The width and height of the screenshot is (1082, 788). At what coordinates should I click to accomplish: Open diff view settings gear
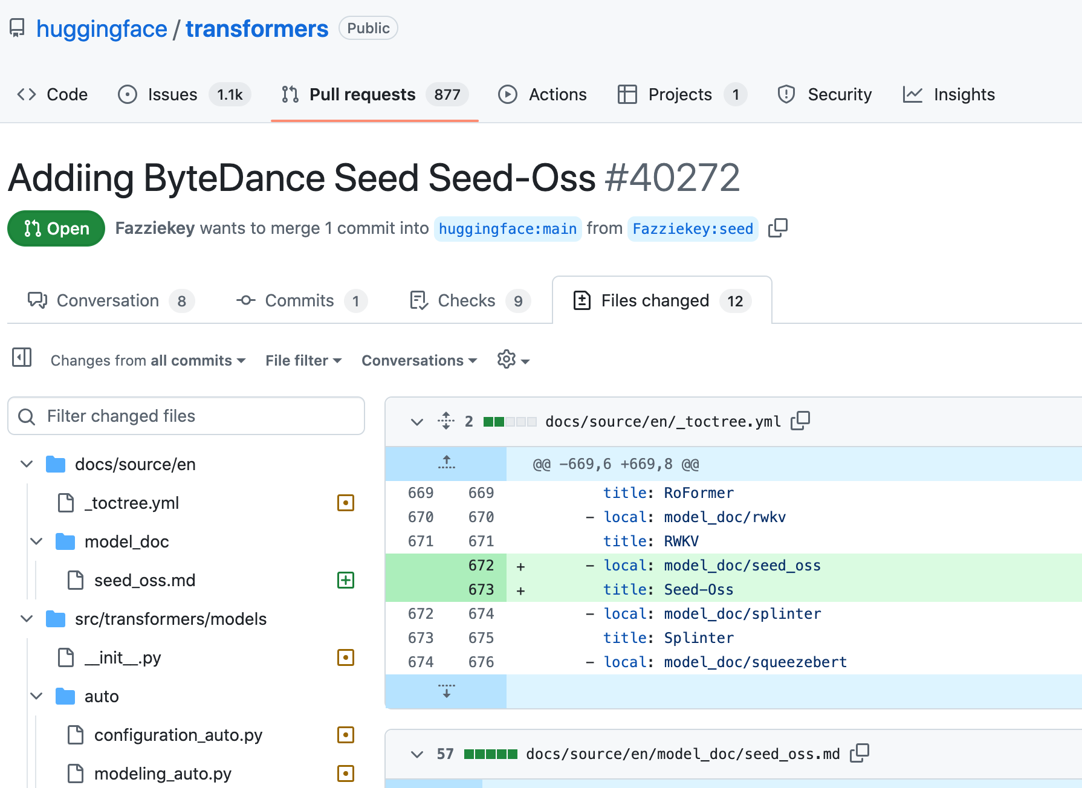pyautogui.click(x=513, y=360)
